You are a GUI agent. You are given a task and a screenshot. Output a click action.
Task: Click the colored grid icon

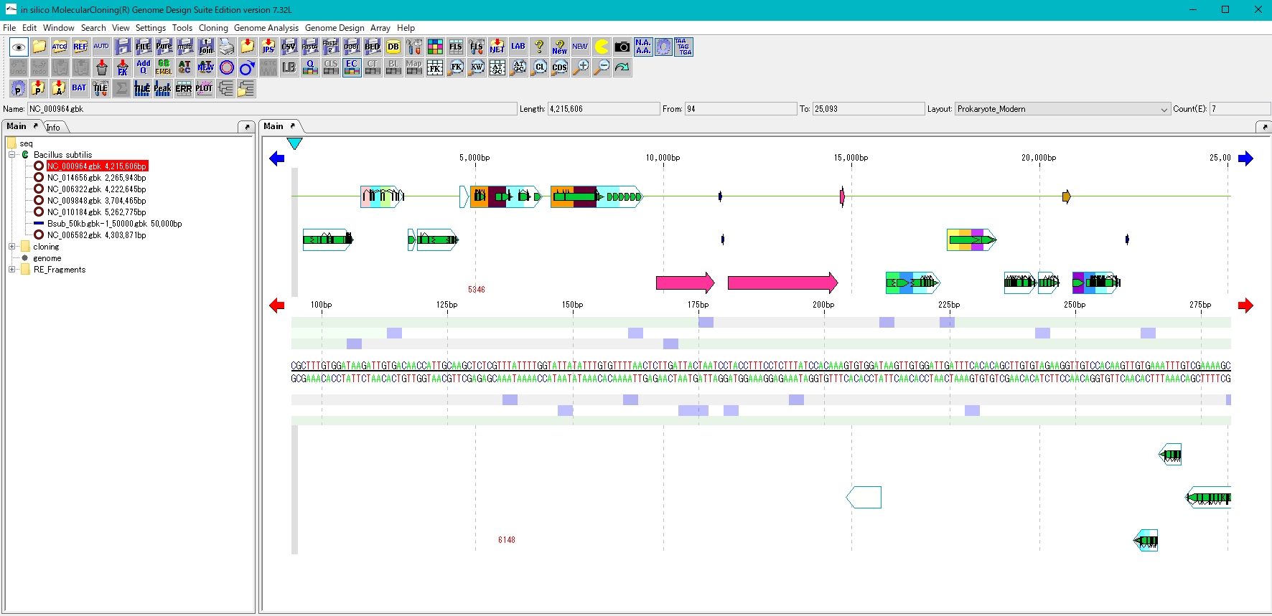[x=435, y=47]
